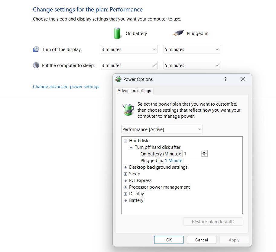Click the green battery icon
This screenshot has width=276, height=252.
click(x=118, y=33)
